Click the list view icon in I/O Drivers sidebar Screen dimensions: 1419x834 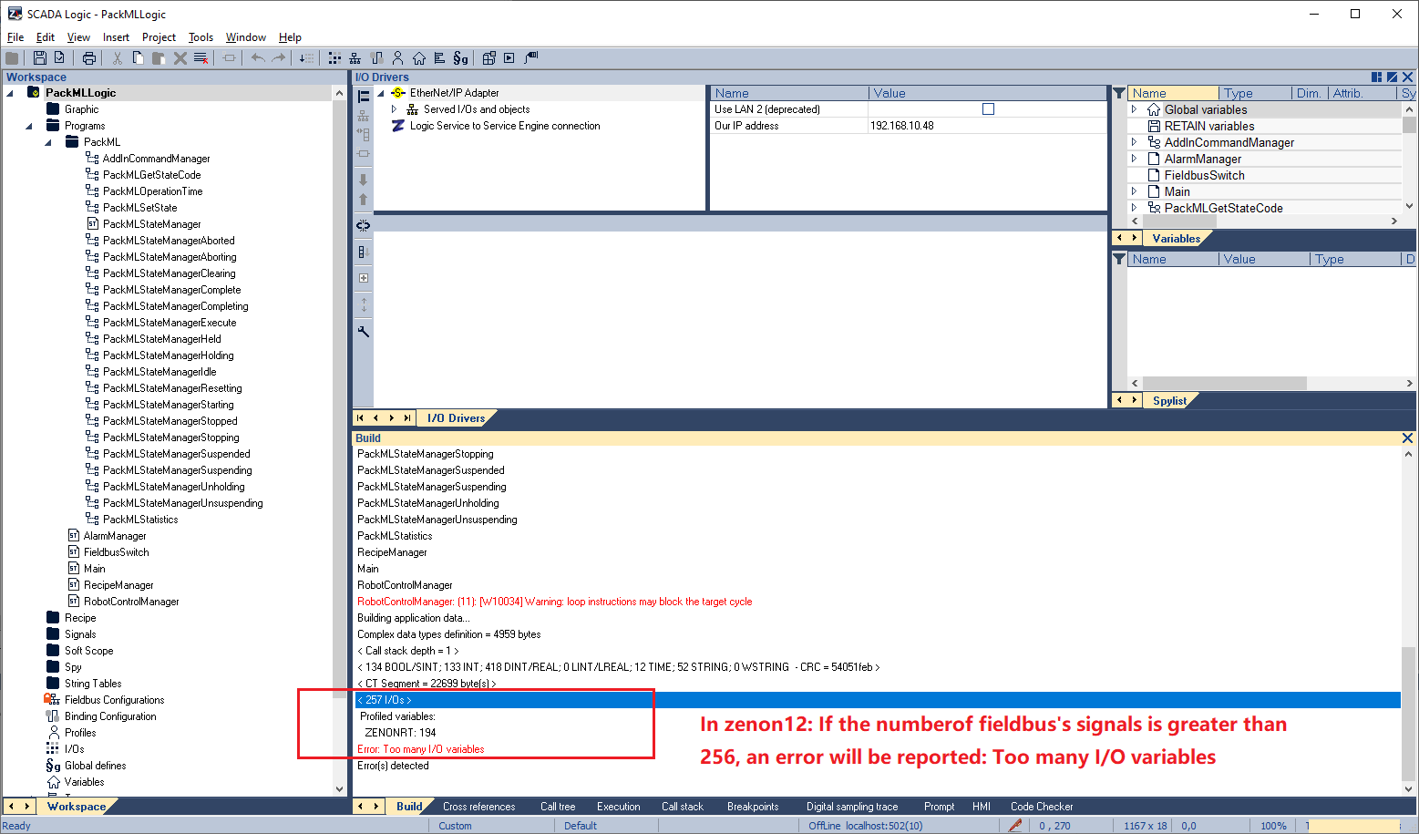point(364,97)
